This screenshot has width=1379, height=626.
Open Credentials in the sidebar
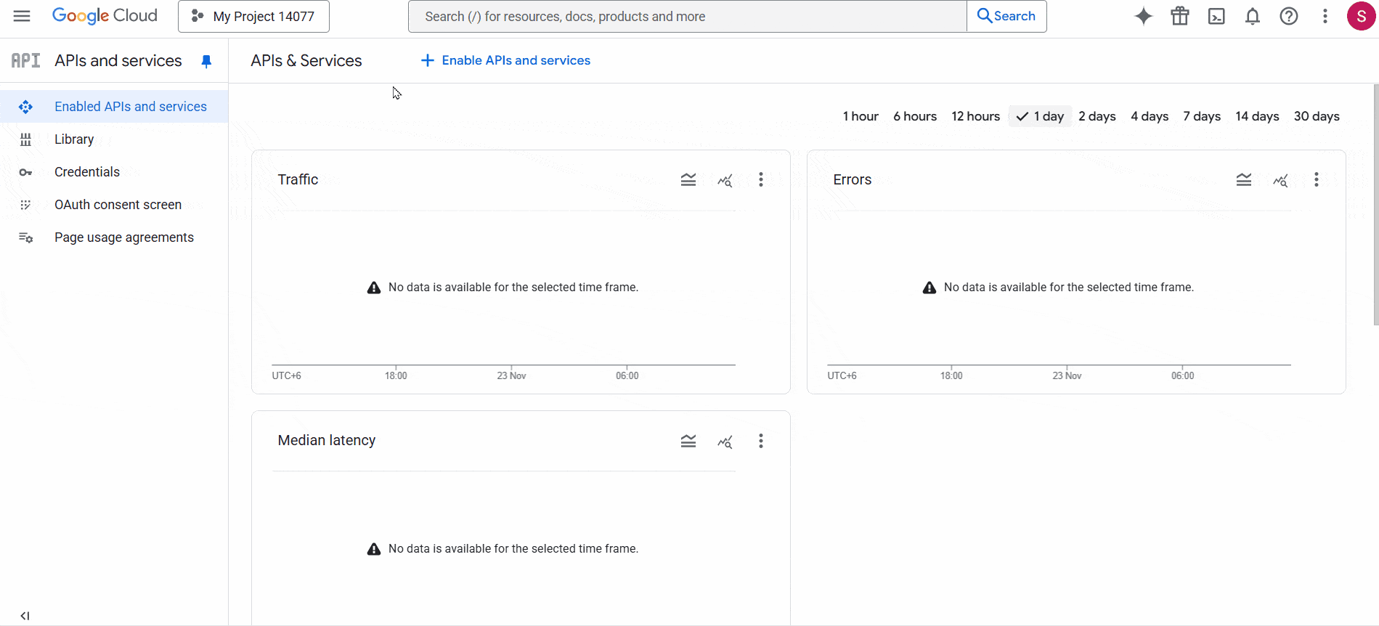[86, 172]
